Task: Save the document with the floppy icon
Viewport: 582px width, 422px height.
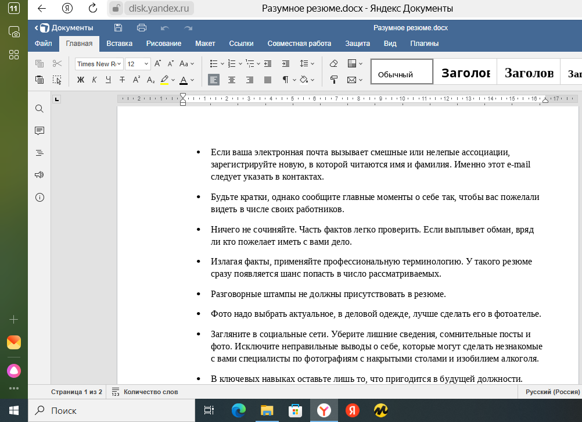Action: pyautogui.click(x=118, y=27)
